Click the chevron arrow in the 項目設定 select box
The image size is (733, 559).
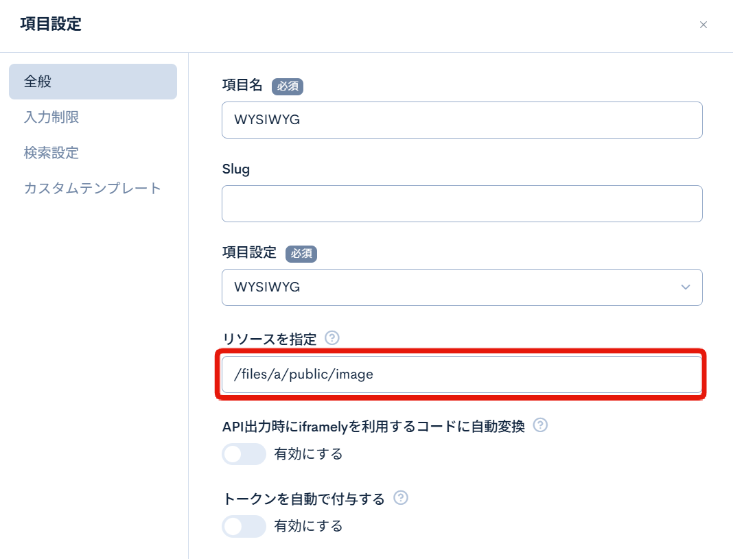click(685, 287)
